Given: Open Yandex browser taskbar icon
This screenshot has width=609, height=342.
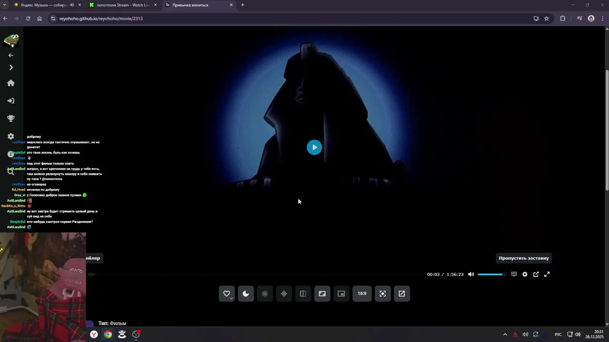Looking at the screenshot, I should click(94, 334).
